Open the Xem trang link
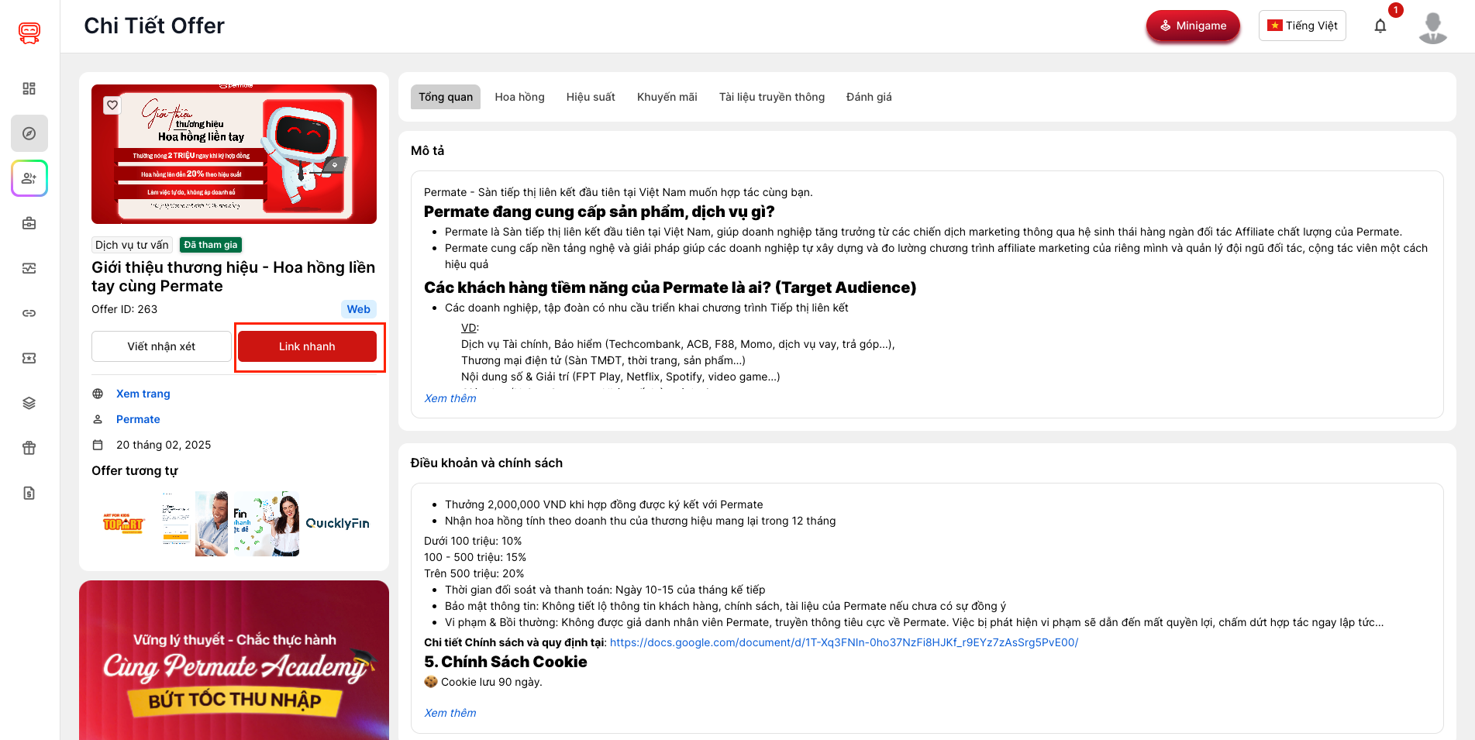1475x740 pixels. 143,394
